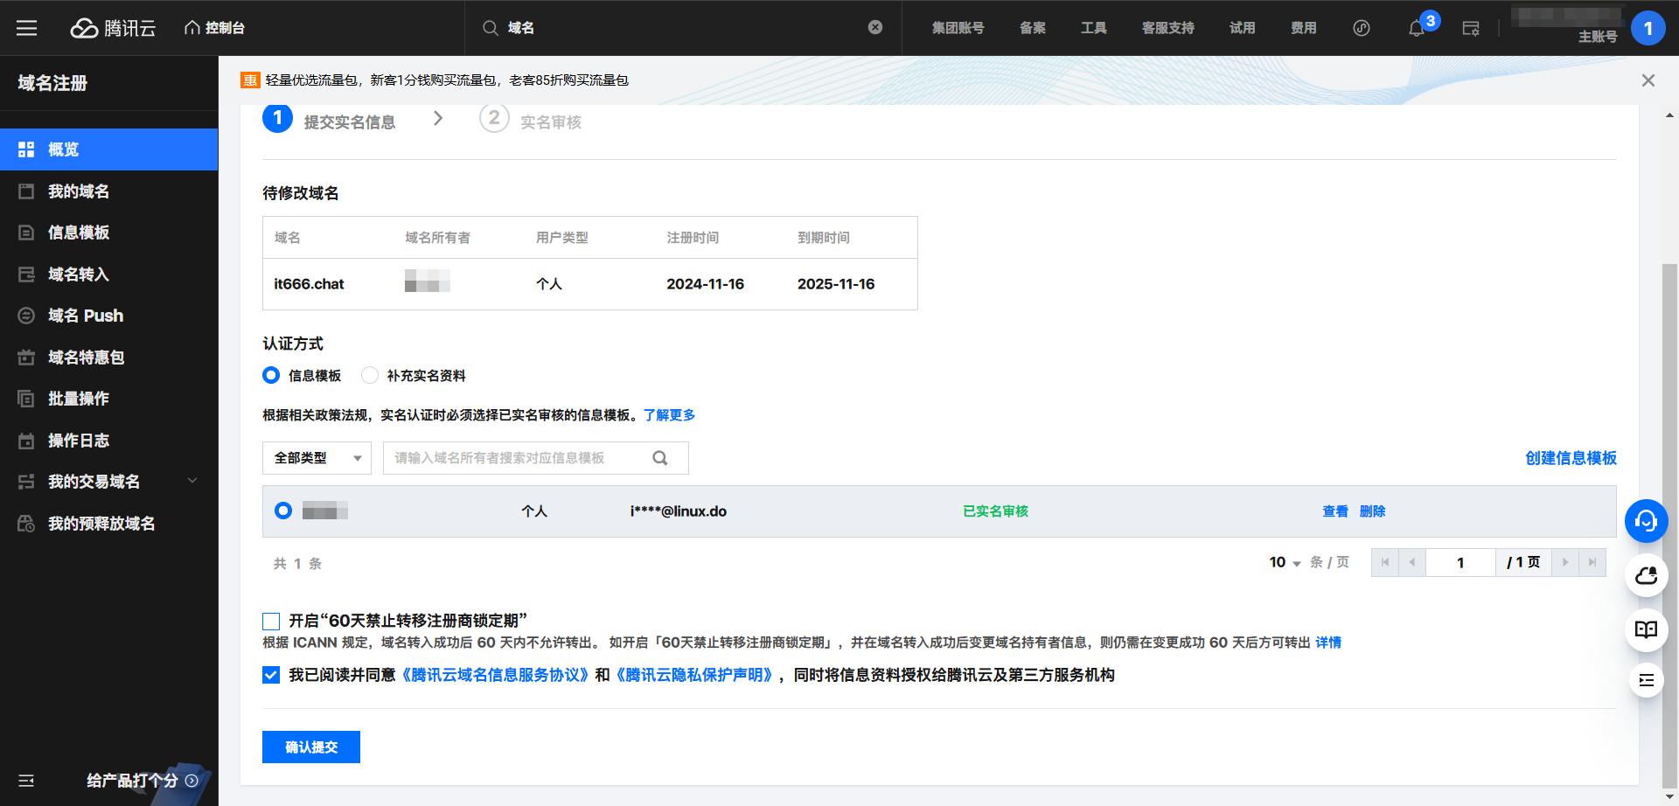Clear the top search box text
The height and width of the screenshot is (806, 1679).
coord(875,28)
